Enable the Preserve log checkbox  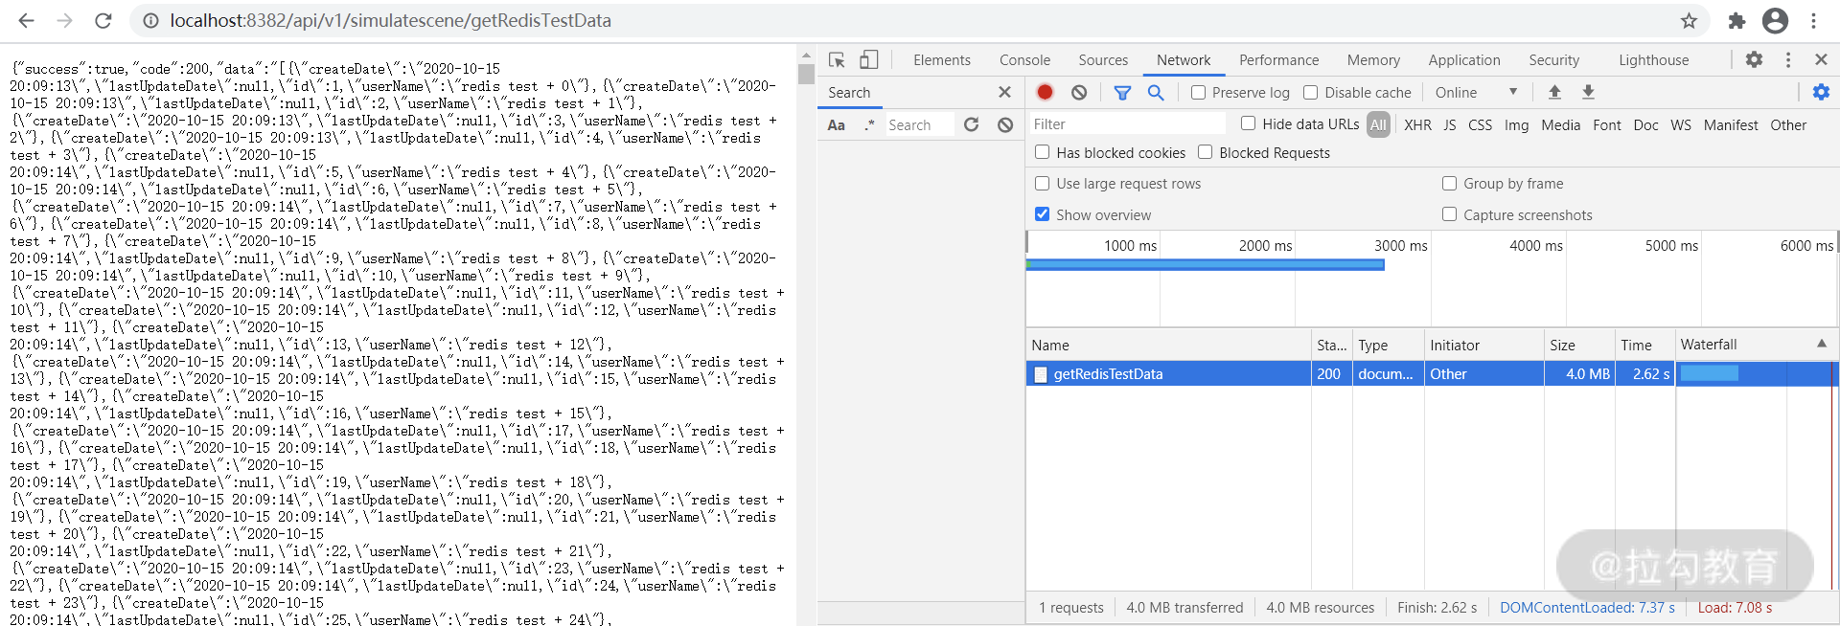(x=1198, y=93)
